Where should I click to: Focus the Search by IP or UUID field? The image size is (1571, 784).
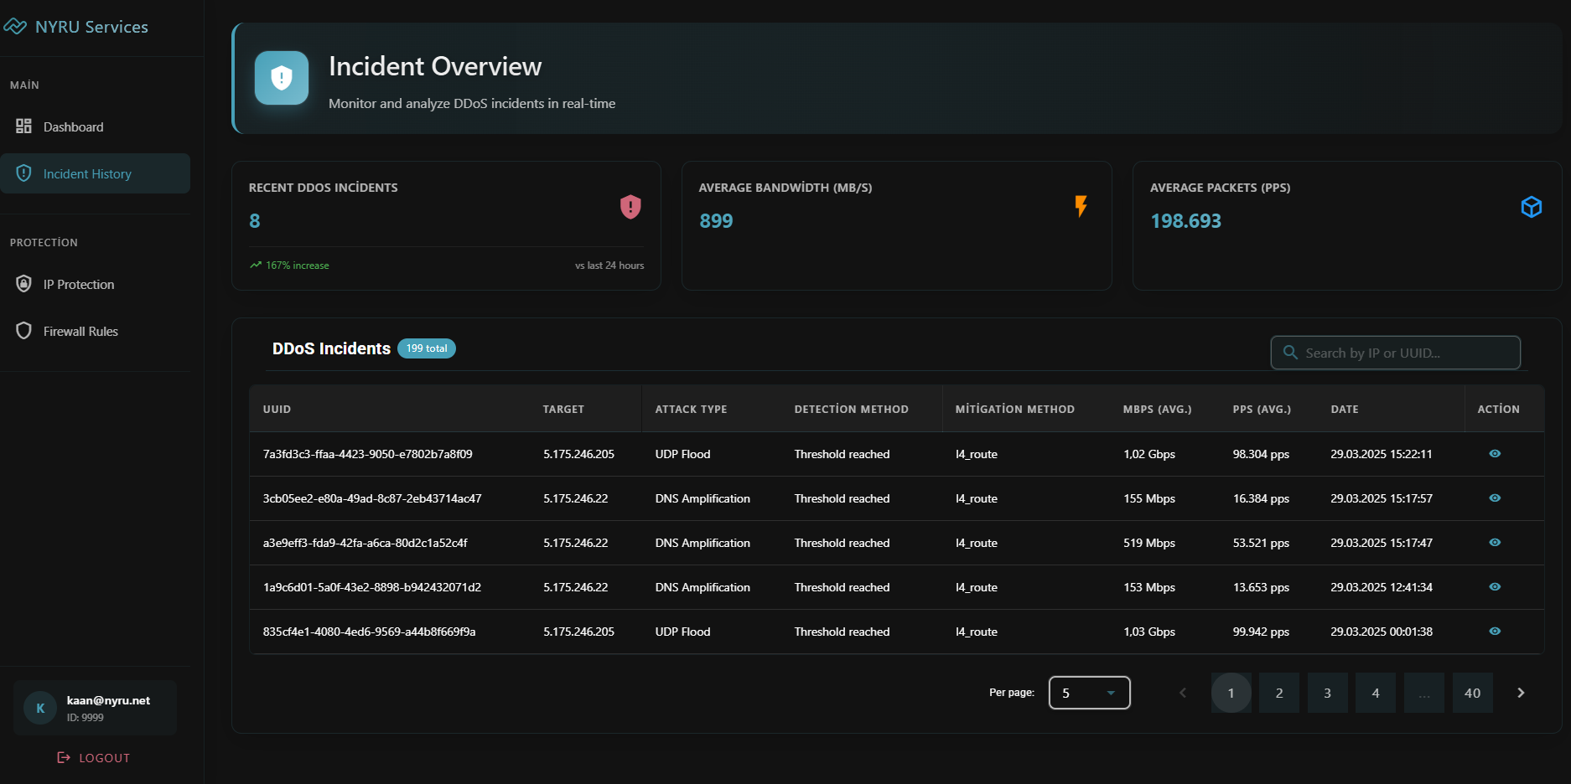(1408, 353)
